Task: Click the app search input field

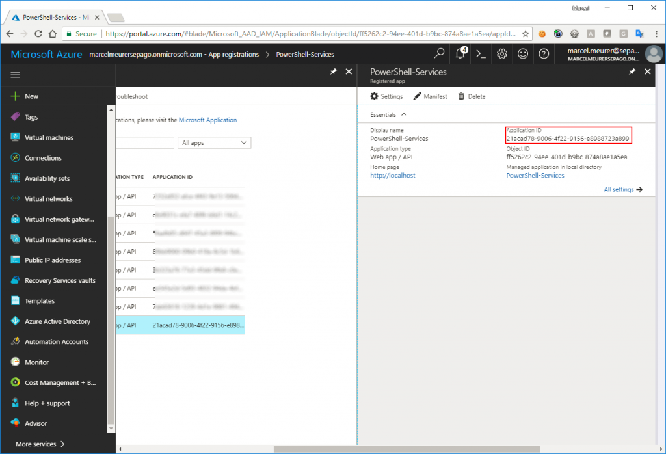Action: tap(145, 142)
